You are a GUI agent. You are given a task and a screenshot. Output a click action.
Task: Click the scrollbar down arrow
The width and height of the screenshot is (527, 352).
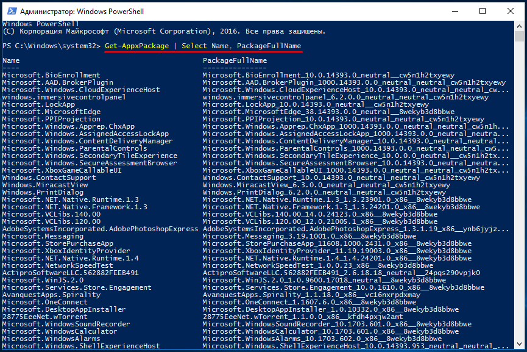pyautogui.click(x=520, y=346)
